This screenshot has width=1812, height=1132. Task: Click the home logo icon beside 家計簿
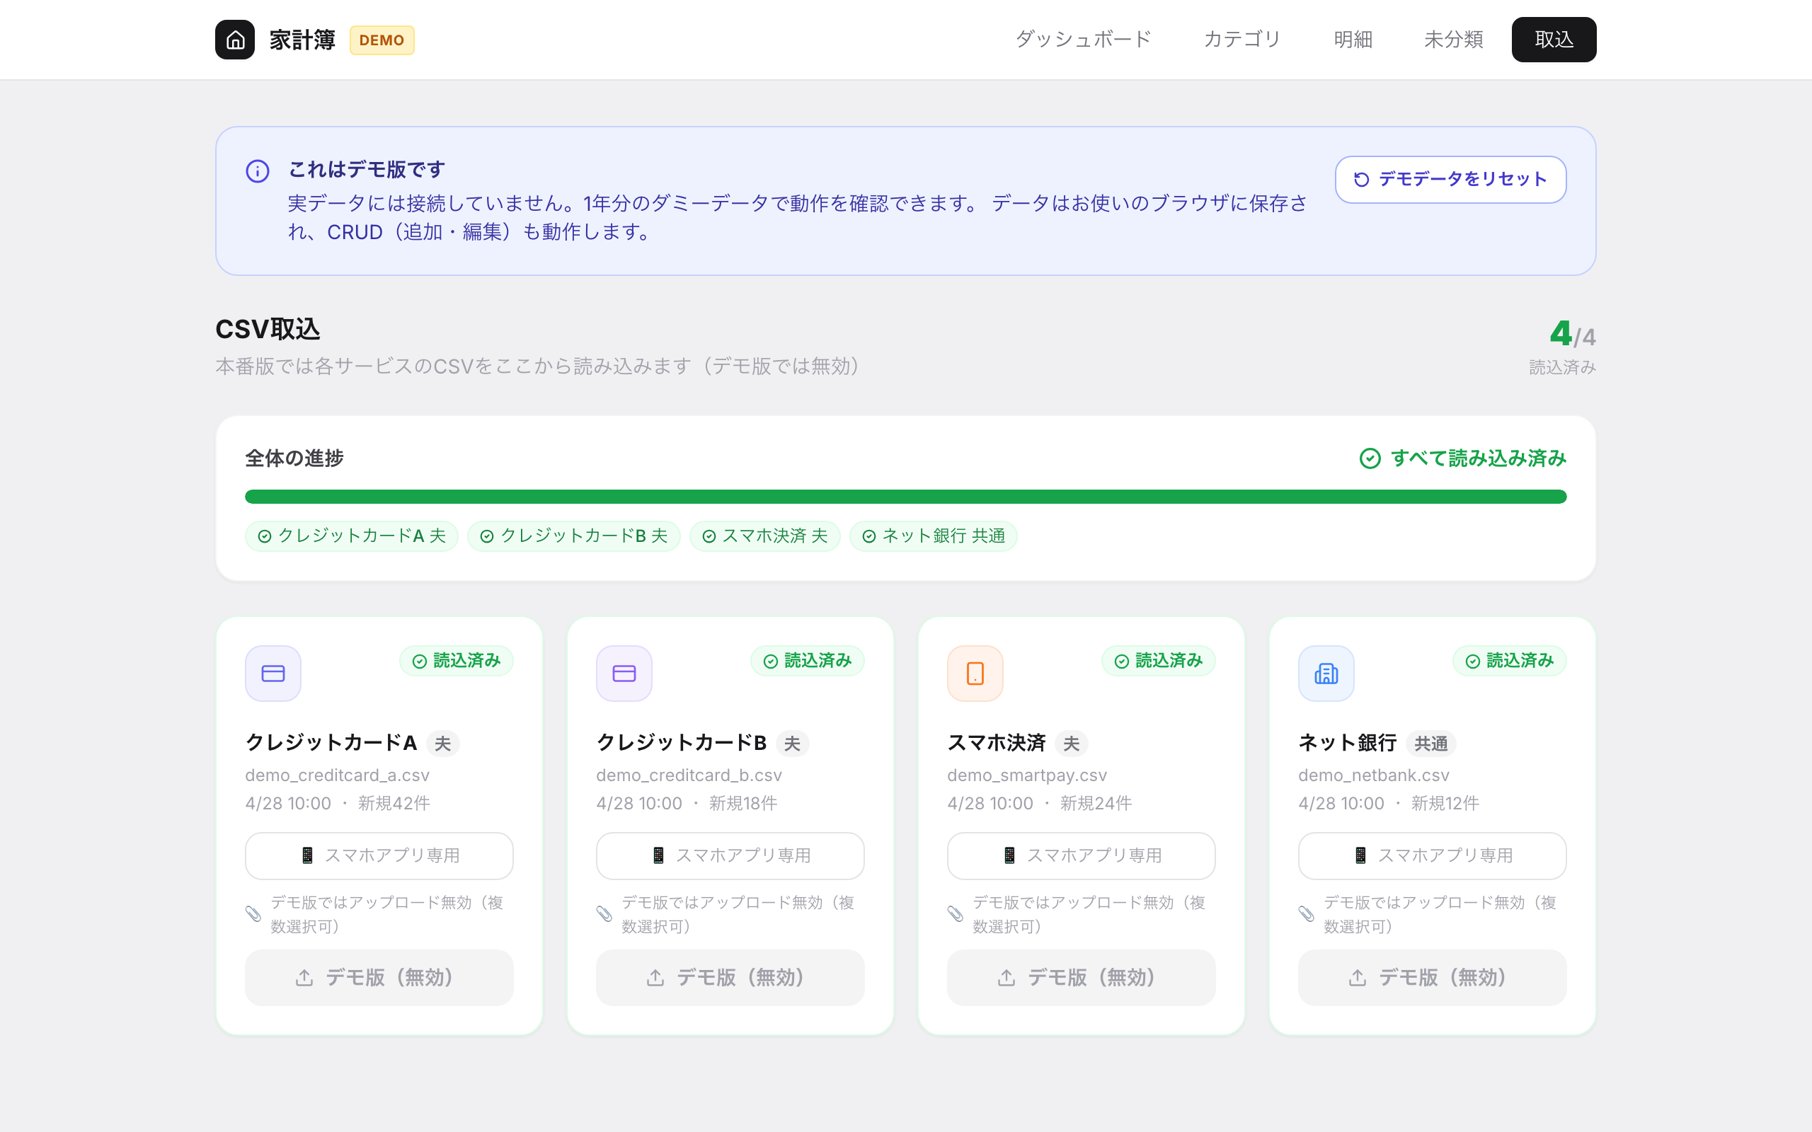coord(235,40)
